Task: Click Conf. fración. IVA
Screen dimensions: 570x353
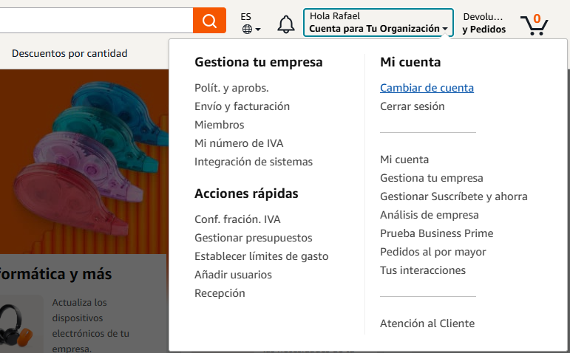Action: tap(237, 219)
